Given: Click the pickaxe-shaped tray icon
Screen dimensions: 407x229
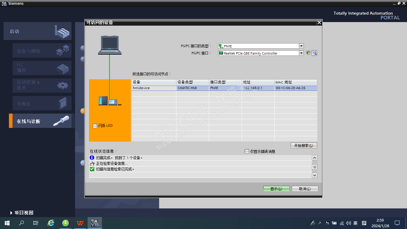Looking at the screenshot, I should point(320,223).
